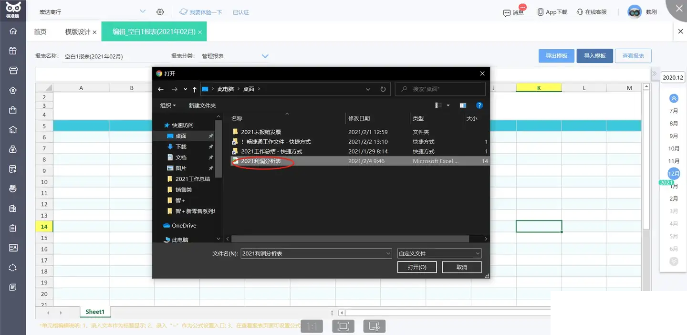Open the 自定义文件 file type dropdown
This screenshot has width=687, height=335.
[x=439, y=253]
